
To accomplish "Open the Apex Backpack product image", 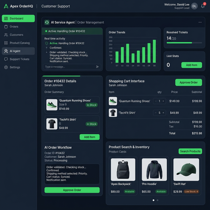I will coord(123,170).
